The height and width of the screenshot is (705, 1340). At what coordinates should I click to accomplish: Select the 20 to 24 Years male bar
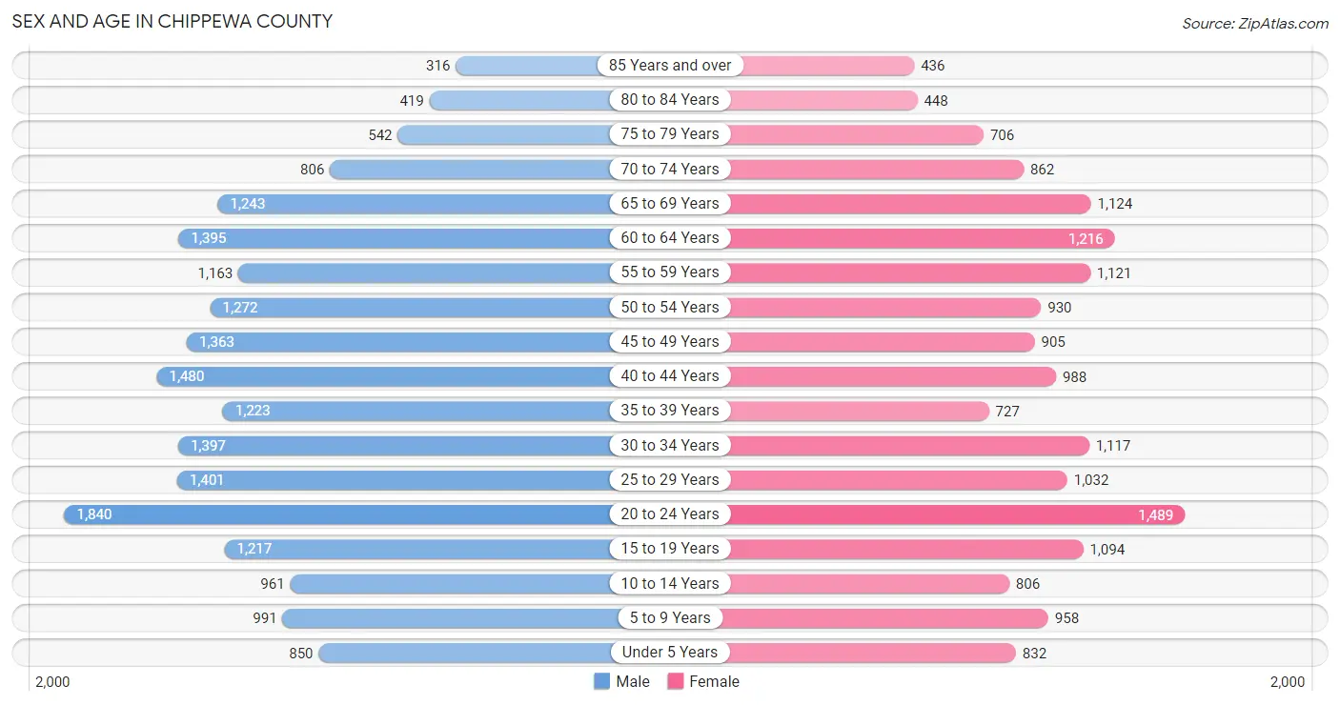point(336,514)
